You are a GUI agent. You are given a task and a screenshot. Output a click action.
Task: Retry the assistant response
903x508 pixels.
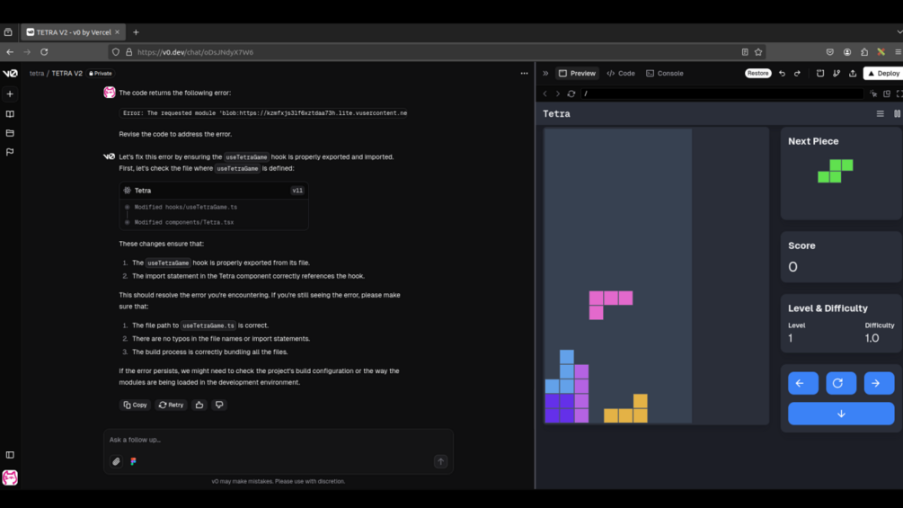coord(171,405)
